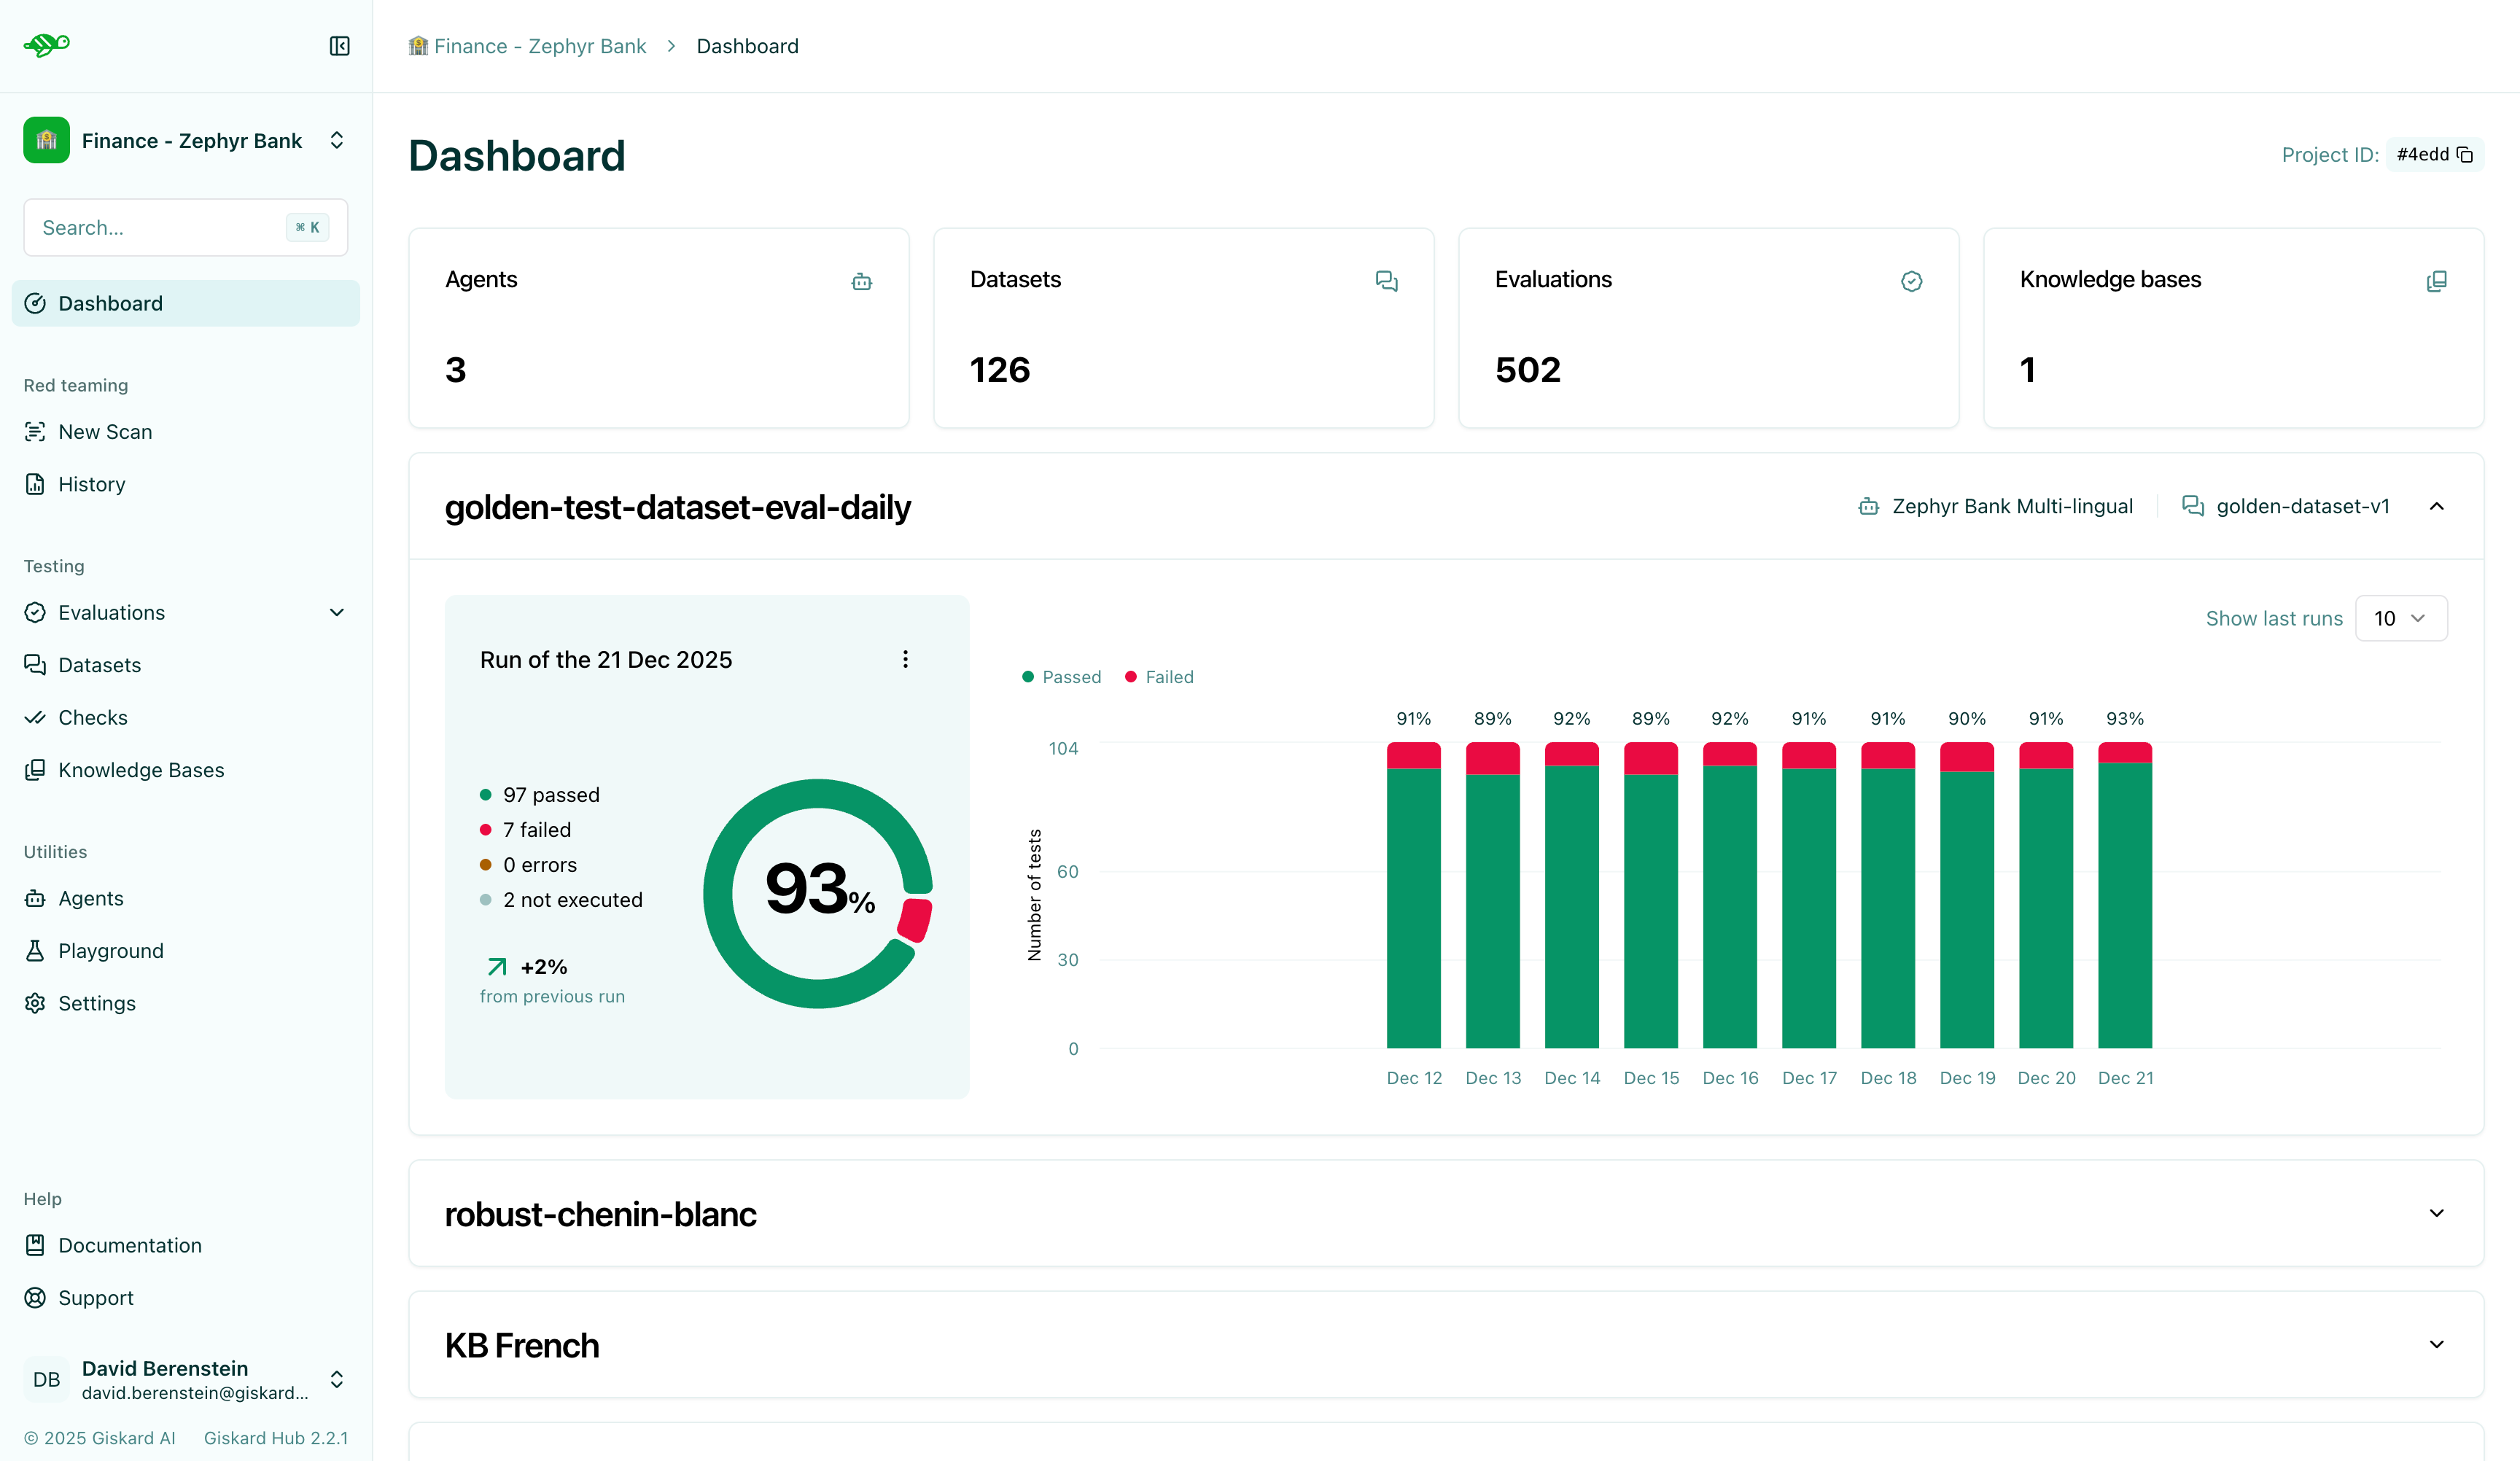The image size is (2520, 1461).
Task: Copy the project ID using the copy icon
Action: pyautogui.click(x=2467, y=155)
